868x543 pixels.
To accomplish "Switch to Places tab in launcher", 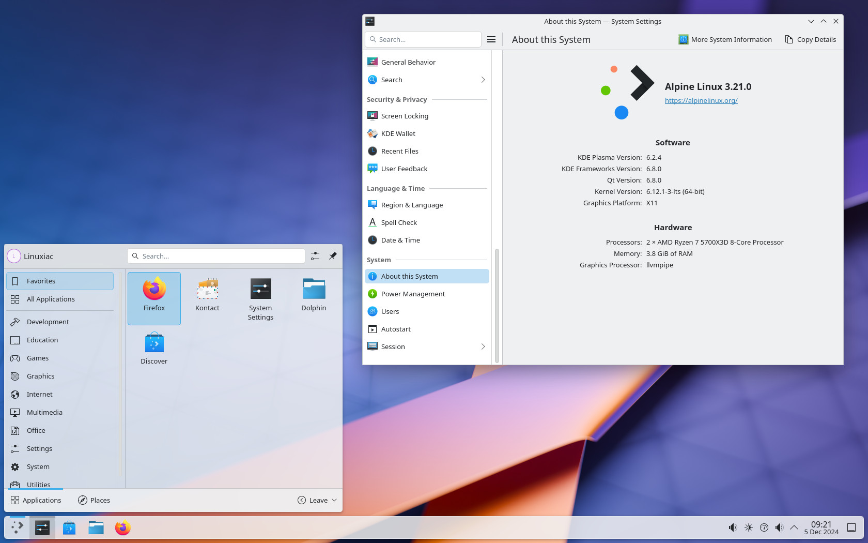I will [x=94, y=500].
